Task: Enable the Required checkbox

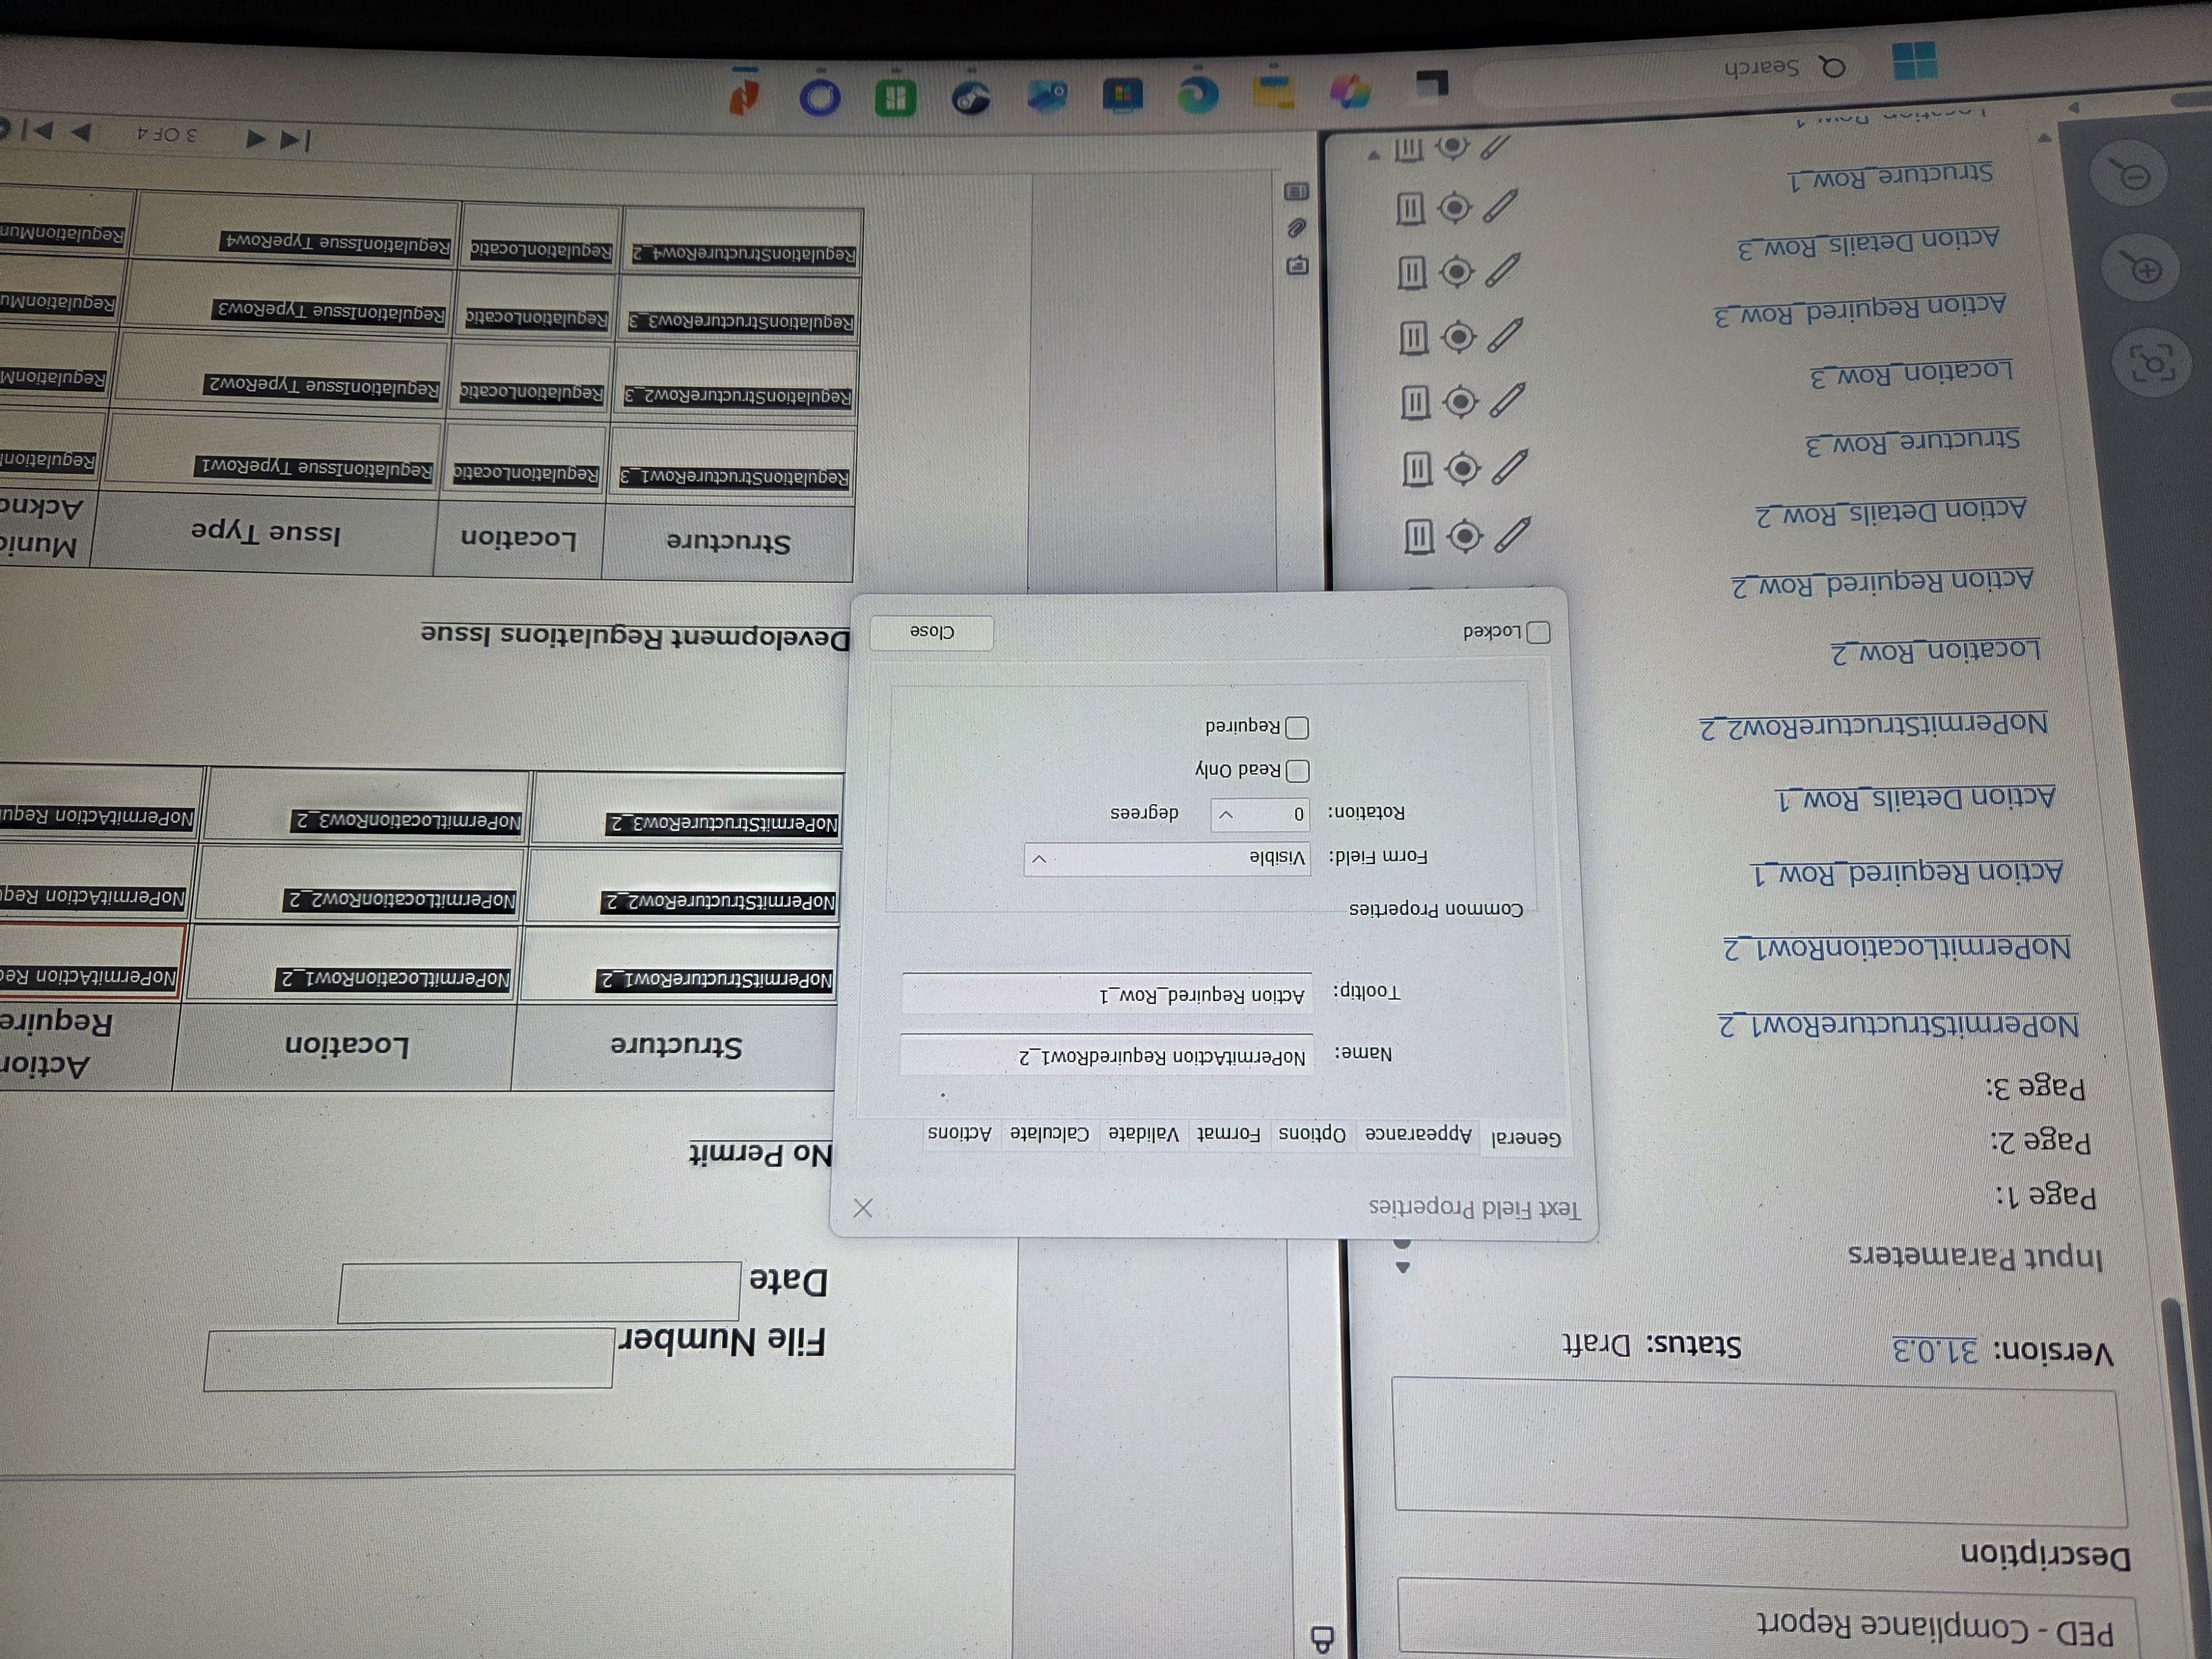Action: point(1297,727)
